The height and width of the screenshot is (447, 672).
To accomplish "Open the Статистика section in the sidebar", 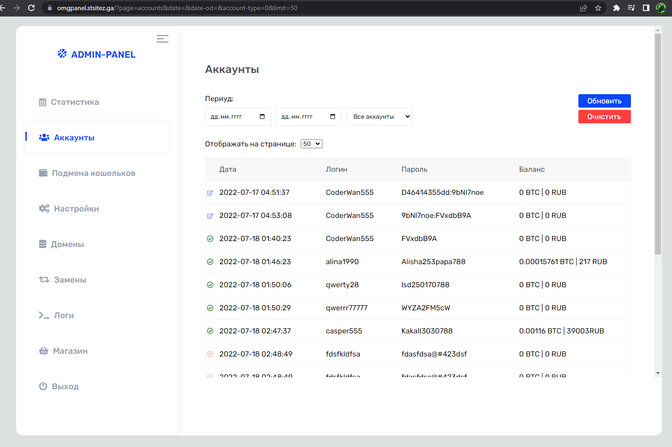I will 74,102.
